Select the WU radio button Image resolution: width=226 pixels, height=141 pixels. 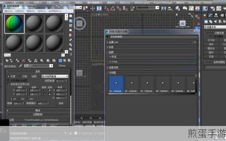pyautogui.click(x=27, y=99)
